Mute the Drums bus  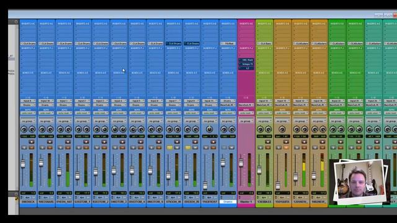click(x=231, y=147)
